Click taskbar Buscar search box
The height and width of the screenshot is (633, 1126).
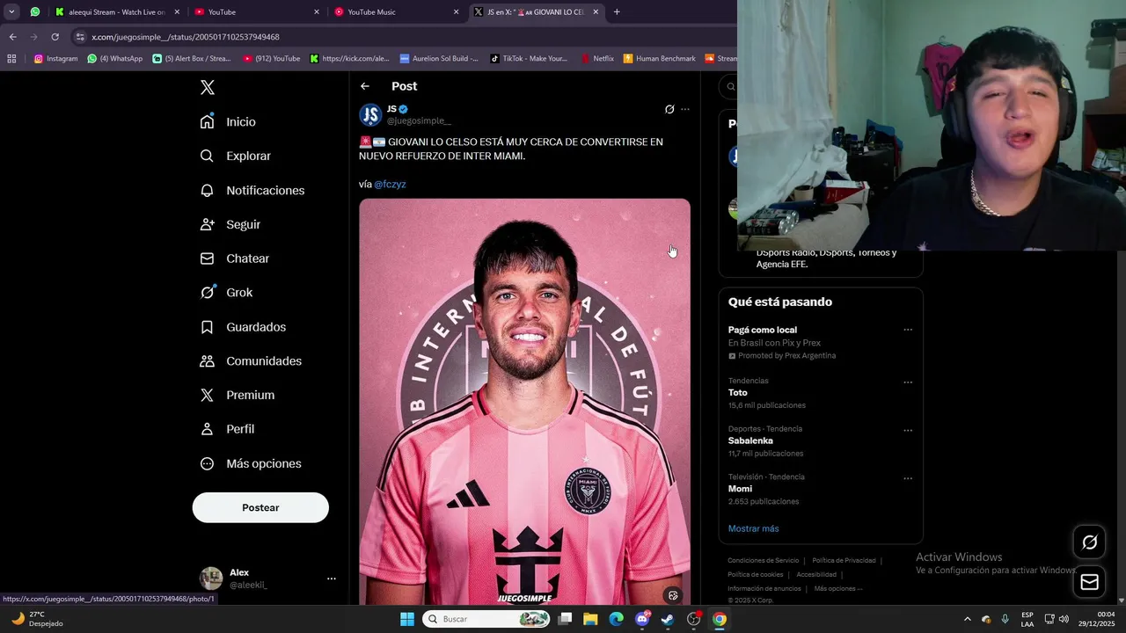click(x=487, y=619)
